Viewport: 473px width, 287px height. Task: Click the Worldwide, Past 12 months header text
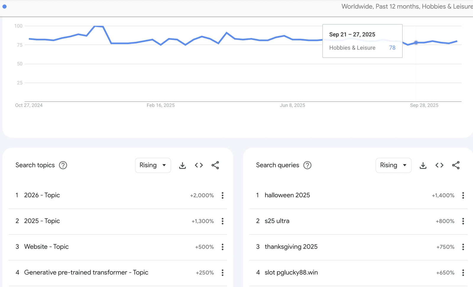click(x=407, y=6)
